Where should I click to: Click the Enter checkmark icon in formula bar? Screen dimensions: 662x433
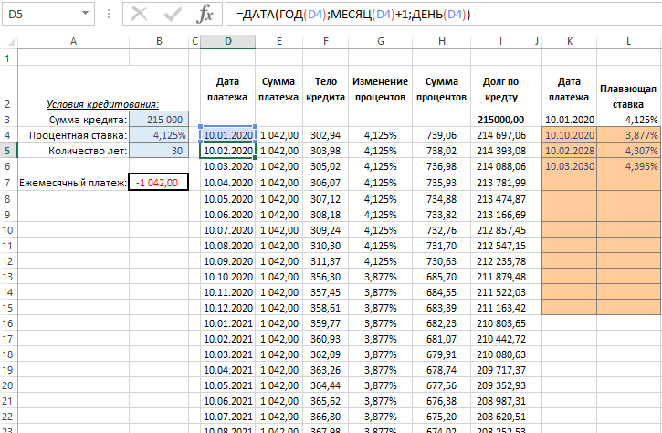point(173,15)
